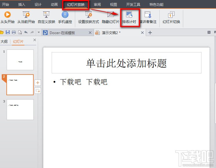Close 演示文稿2 tab

(x=142, y=33)
